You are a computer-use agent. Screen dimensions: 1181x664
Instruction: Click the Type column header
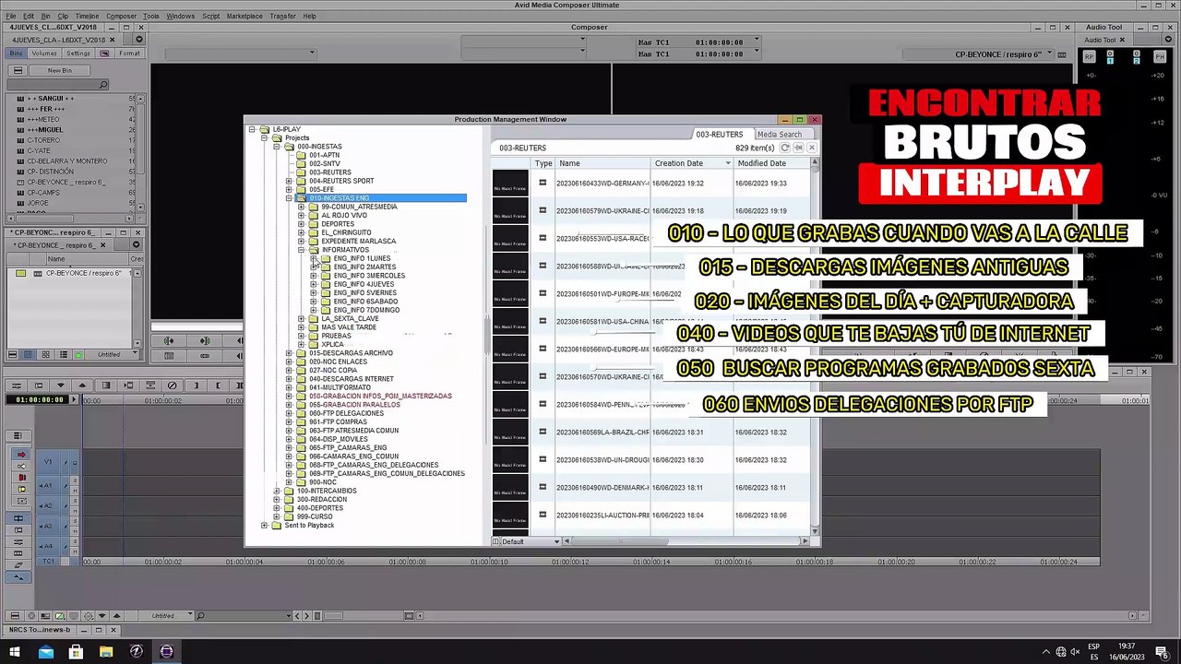click(x=543, y=163)
